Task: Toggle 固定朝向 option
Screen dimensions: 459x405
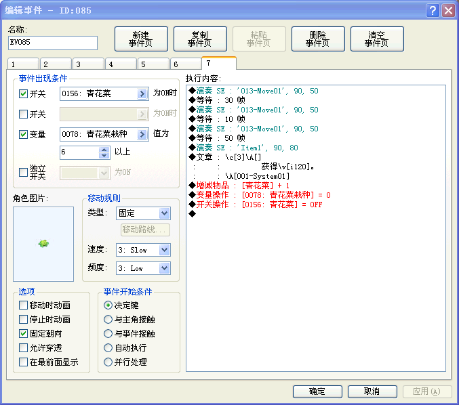Action: pyautogui.click(x=23, y=334)
